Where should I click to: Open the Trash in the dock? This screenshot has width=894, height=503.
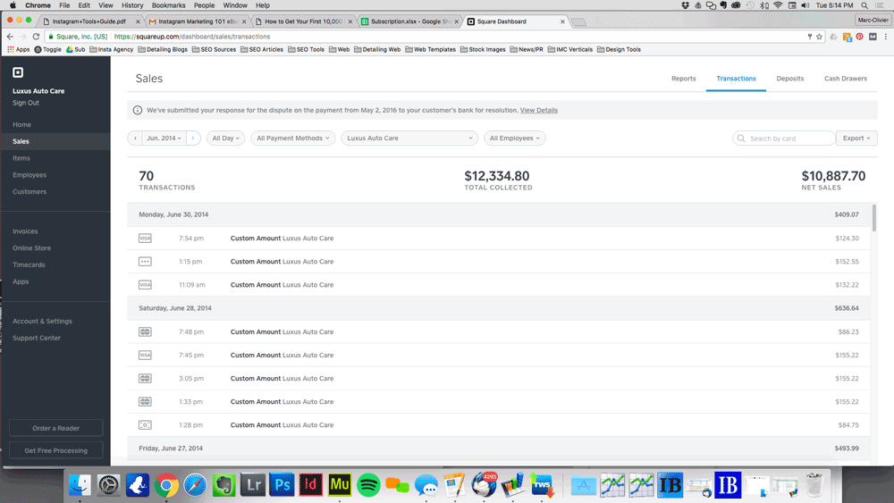(814, 485)
